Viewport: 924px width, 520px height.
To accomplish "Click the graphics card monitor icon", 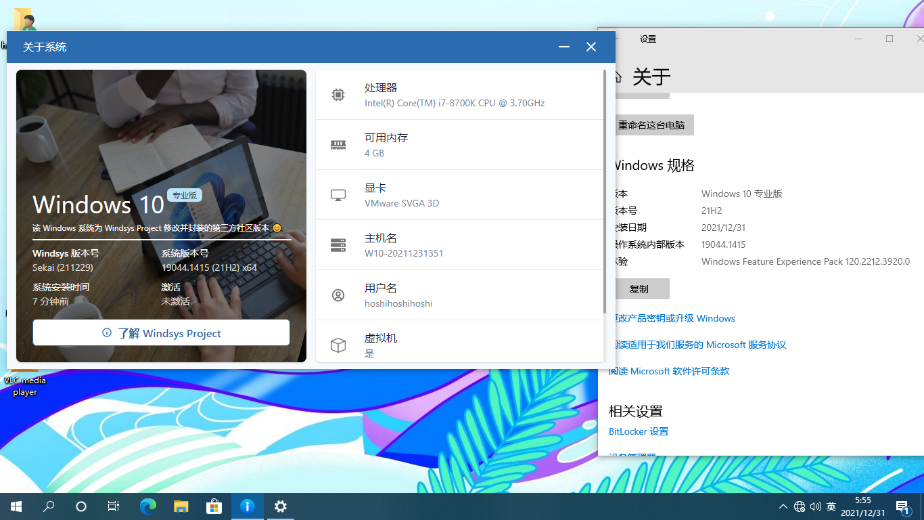I will click(338, 195).
